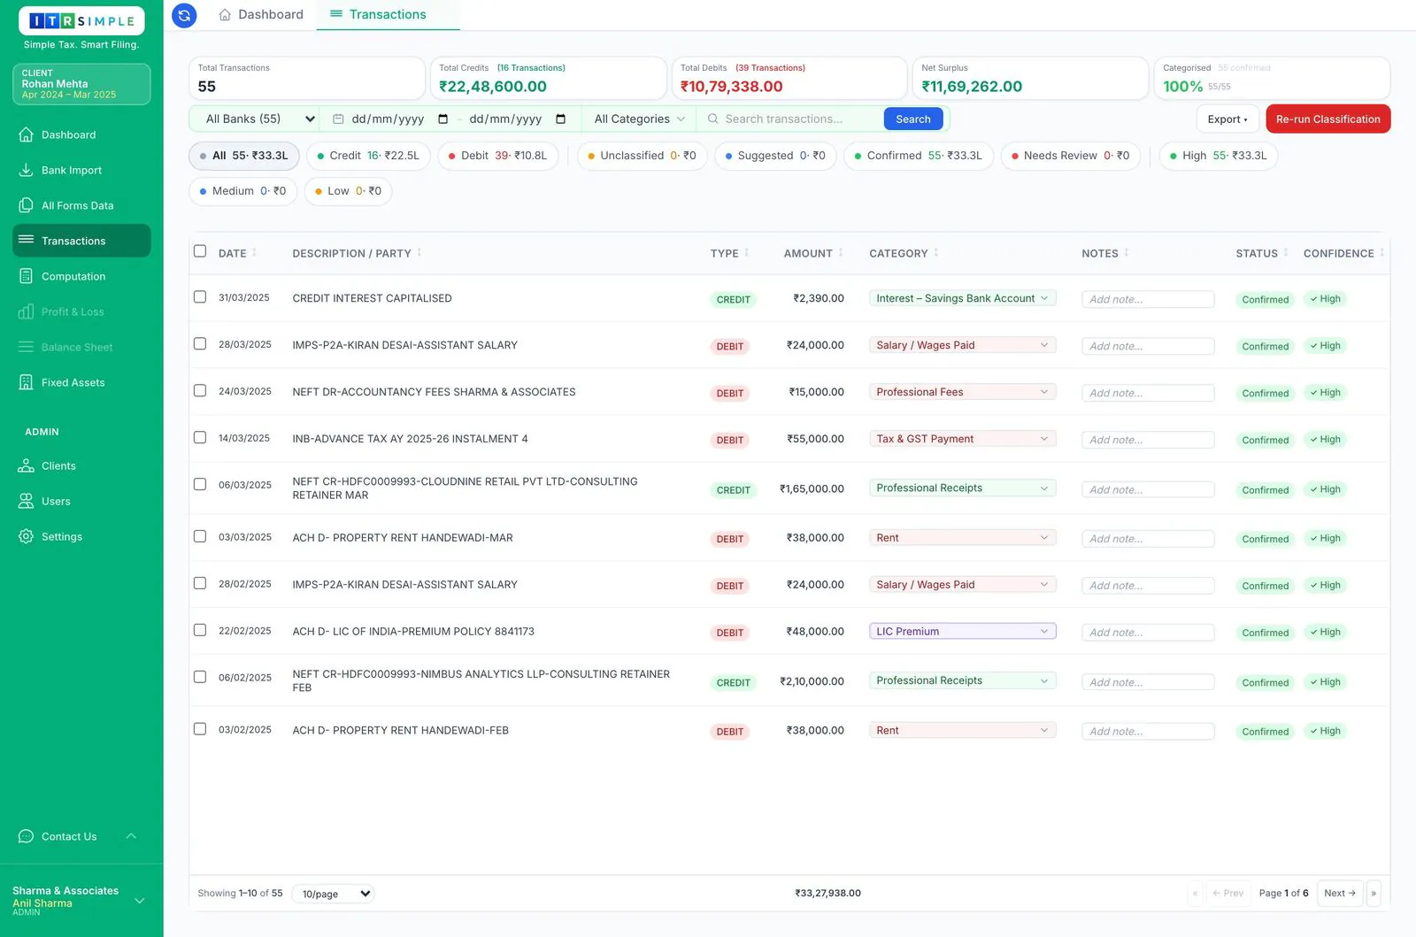
Task: Sort by the Category column arrows
Action: point(936,253)
